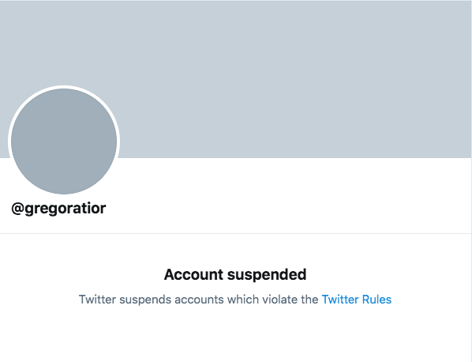
Task: Click empty white space right of @gregoratior
Action: [x=286, y=209]
